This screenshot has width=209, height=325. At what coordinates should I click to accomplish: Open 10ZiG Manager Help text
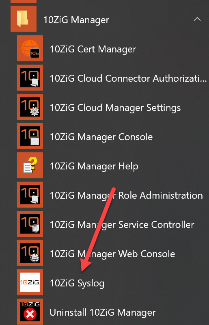point(94,167)
